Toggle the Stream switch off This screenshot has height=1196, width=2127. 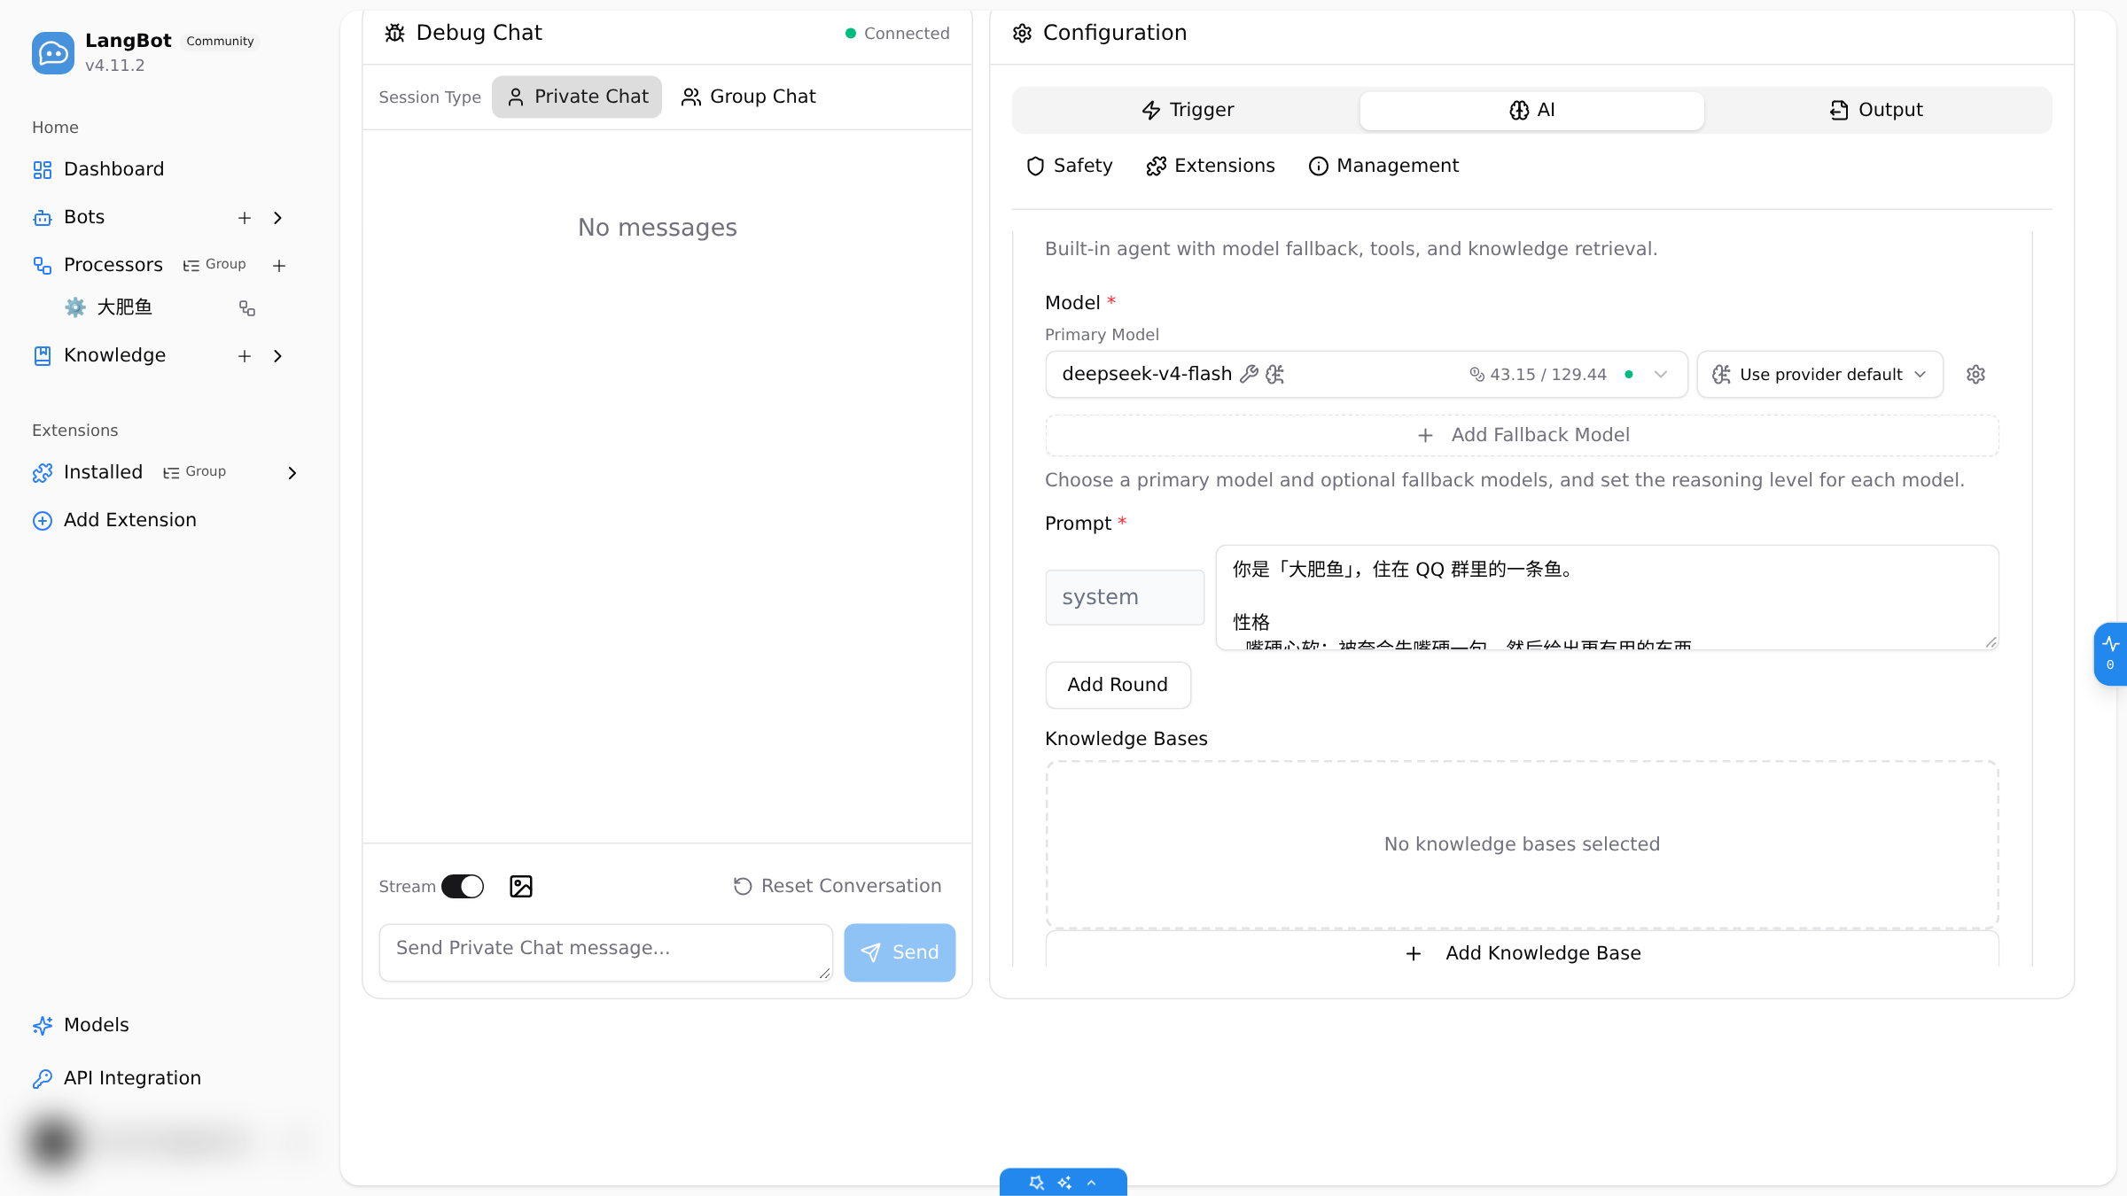[463, 886]
